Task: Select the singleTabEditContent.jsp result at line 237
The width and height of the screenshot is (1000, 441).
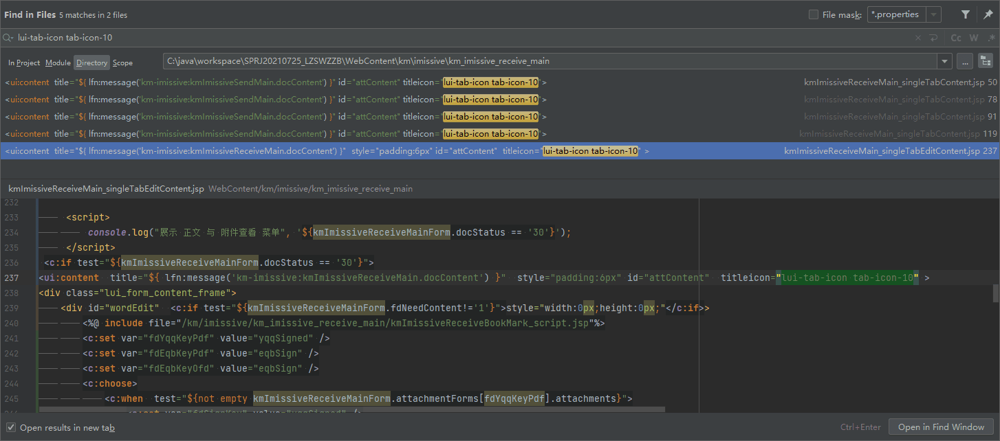Action: coord(500,151)
